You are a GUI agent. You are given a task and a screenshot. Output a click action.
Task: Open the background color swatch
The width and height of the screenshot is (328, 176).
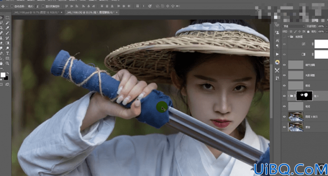coord(6,78)
